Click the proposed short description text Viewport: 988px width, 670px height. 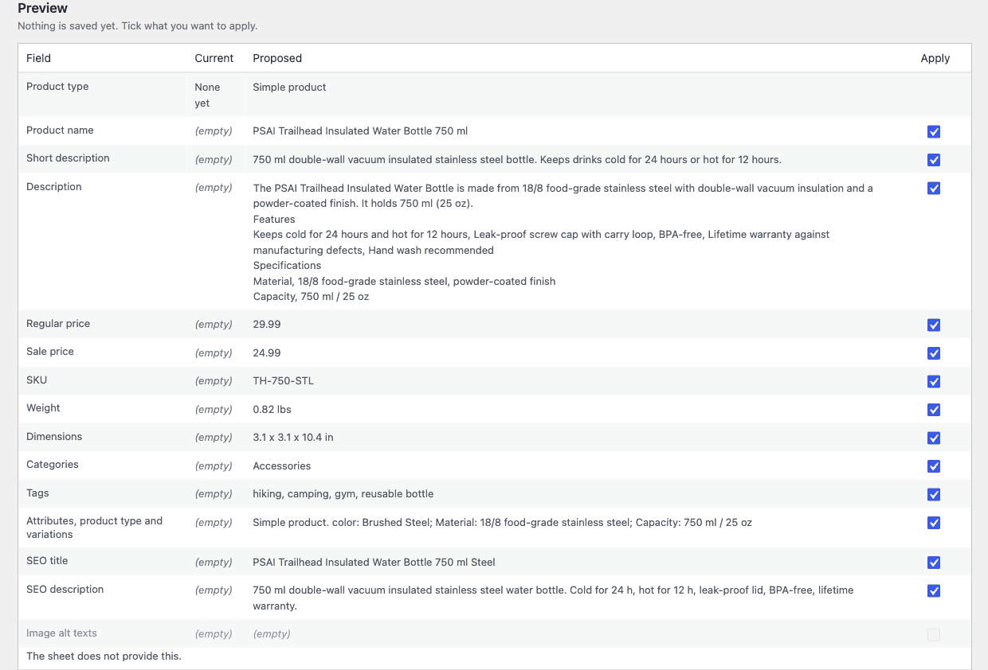[517, 160]
